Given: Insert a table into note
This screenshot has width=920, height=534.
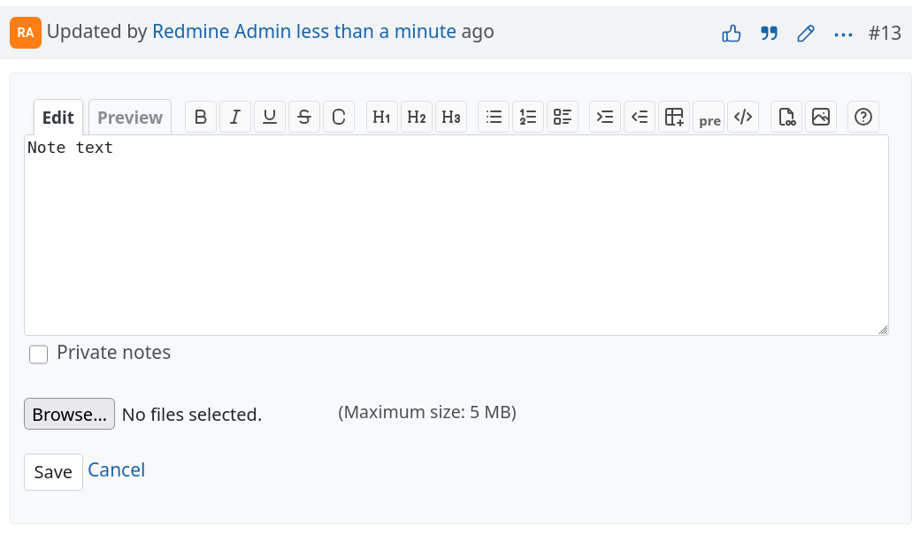Looking at the screenshot, I should [x=675, y=117].
